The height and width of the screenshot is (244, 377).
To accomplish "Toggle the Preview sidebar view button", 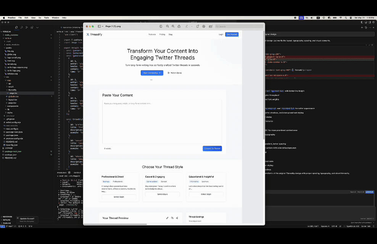I will click(99, 26).
